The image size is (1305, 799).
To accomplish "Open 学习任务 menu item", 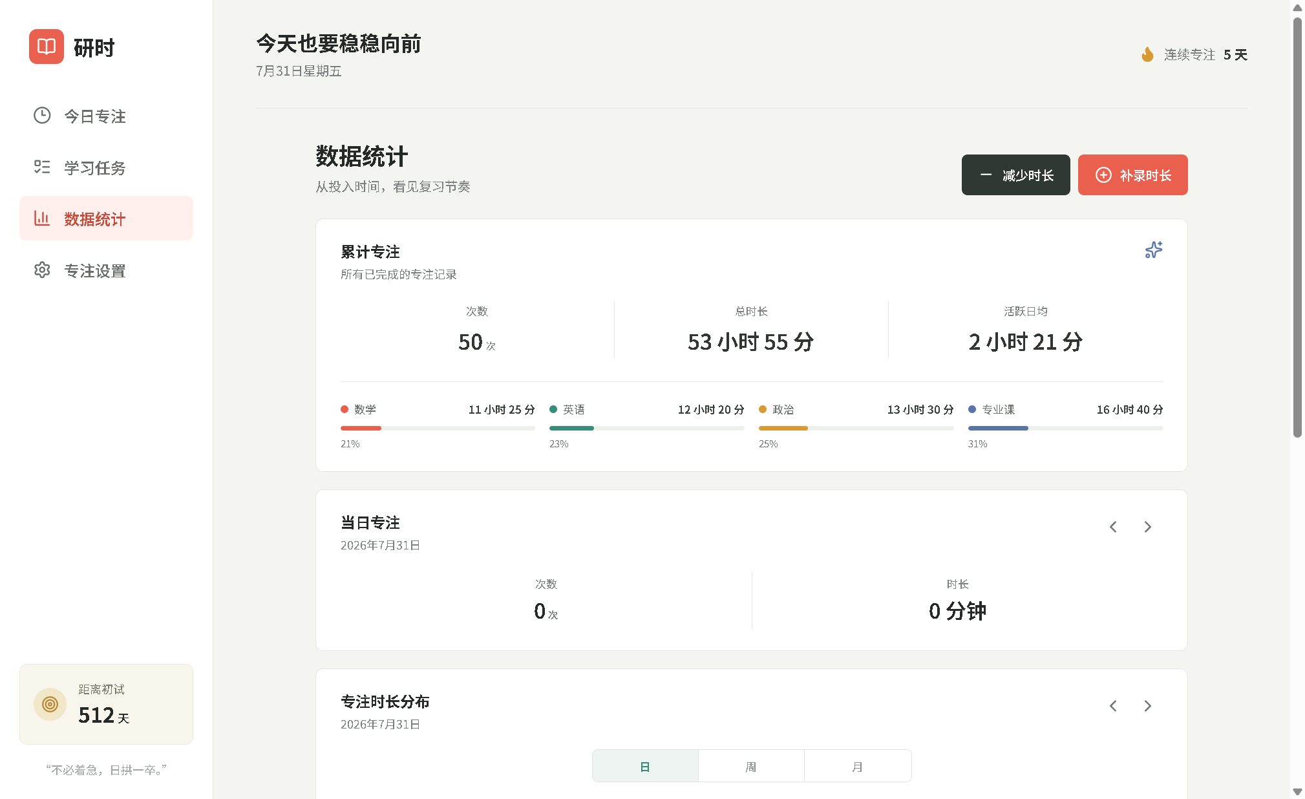I will 106,167.
